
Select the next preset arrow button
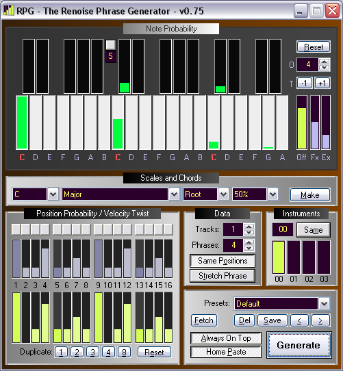coord(320,320)
